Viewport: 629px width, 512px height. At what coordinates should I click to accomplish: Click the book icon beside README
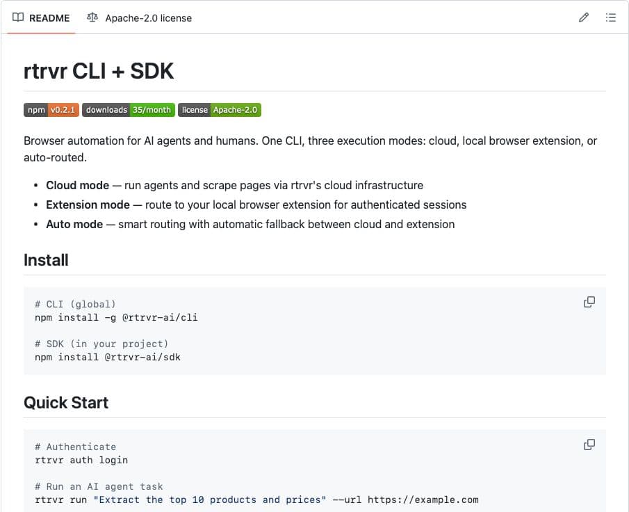[x=18, y=17]
